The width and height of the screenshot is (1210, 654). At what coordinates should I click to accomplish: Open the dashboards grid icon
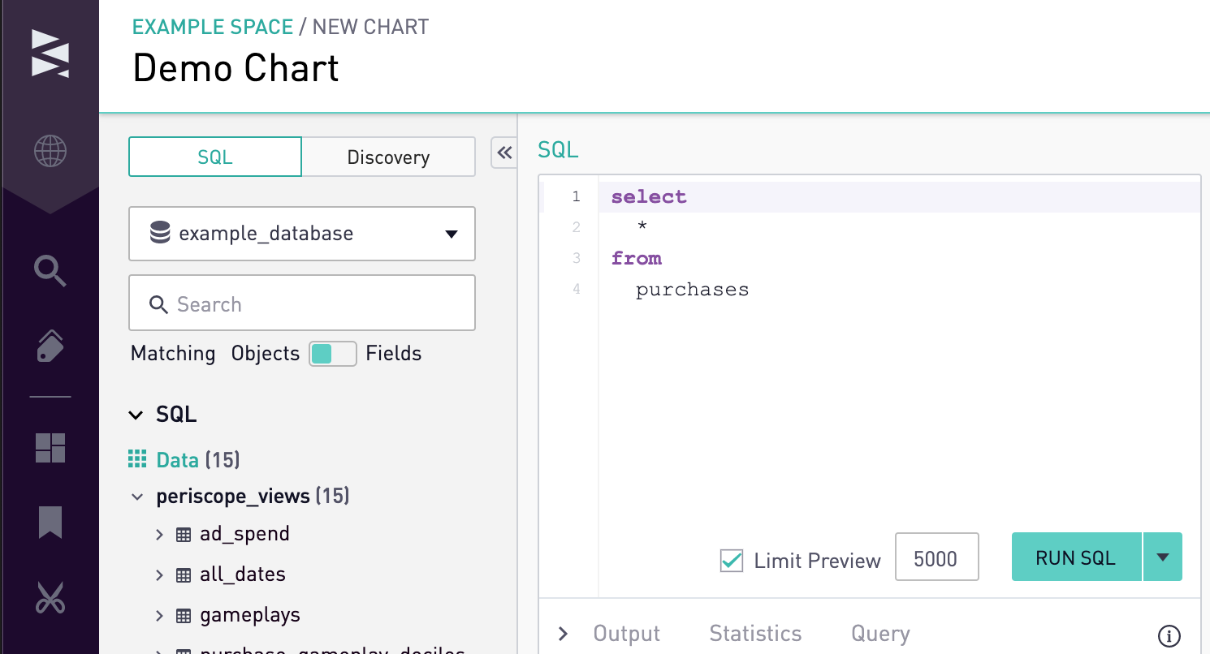tap(50, 448)
